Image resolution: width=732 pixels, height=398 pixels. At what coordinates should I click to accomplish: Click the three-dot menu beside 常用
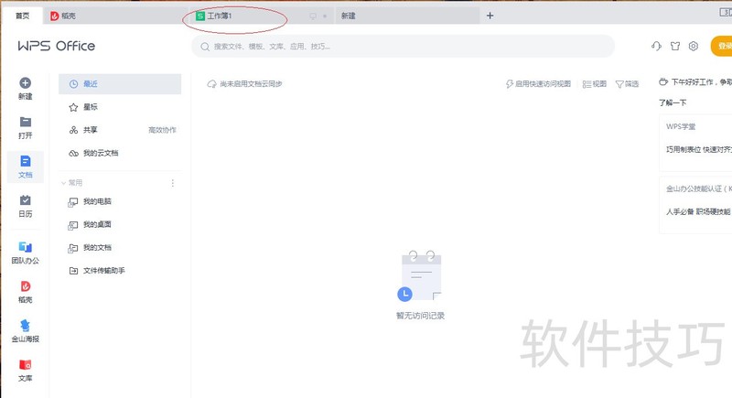point(173,183)
